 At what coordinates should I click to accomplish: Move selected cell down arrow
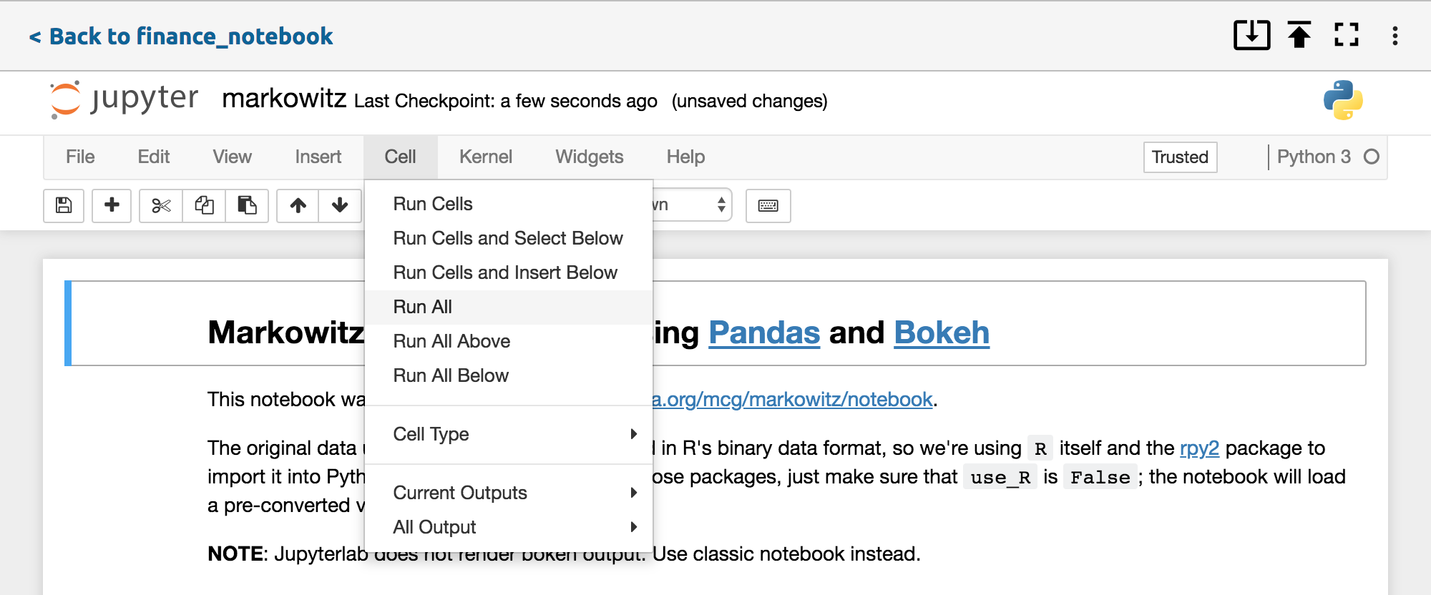(340, 206)
